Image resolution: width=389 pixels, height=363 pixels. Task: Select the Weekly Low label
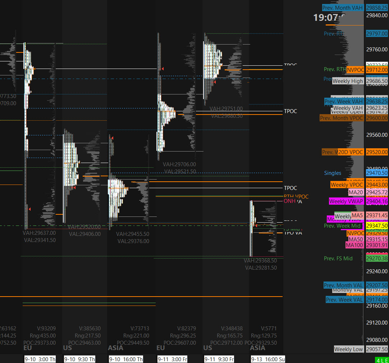[349, 349]
